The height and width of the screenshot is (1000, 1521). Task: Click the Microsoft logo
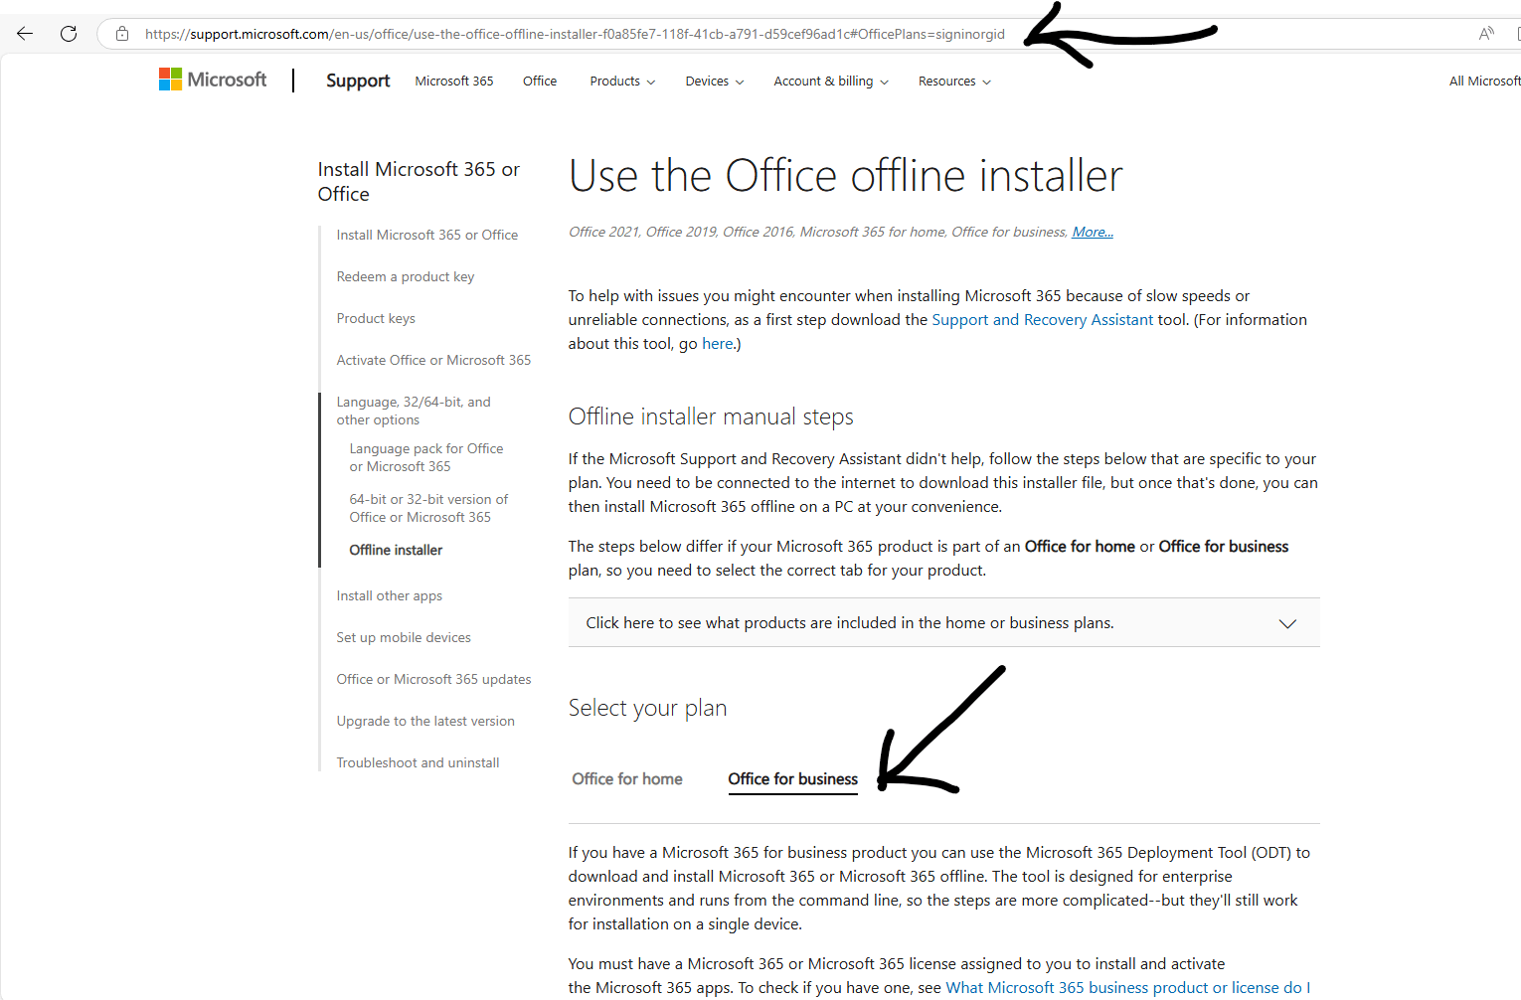click(212, 79)
